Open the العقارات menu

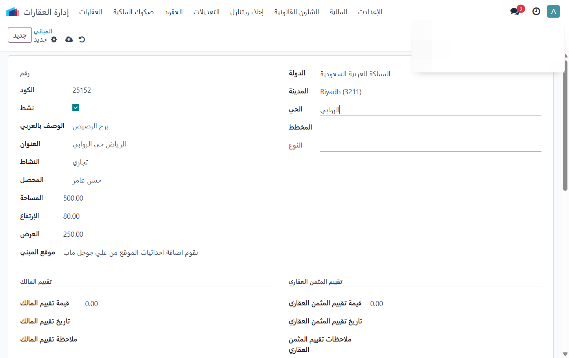[91, 12]
